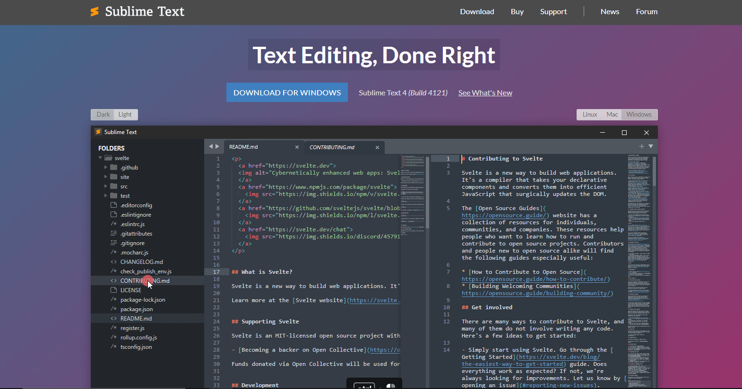Open CONTRIBUTING.md in the sidebar
Screen dimensions: 742x389
click(x=147, y=280)
